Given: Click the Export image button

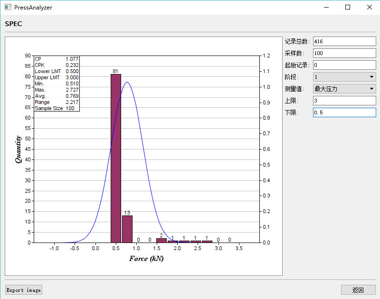Looking at the screenshot, I should 23,290.
